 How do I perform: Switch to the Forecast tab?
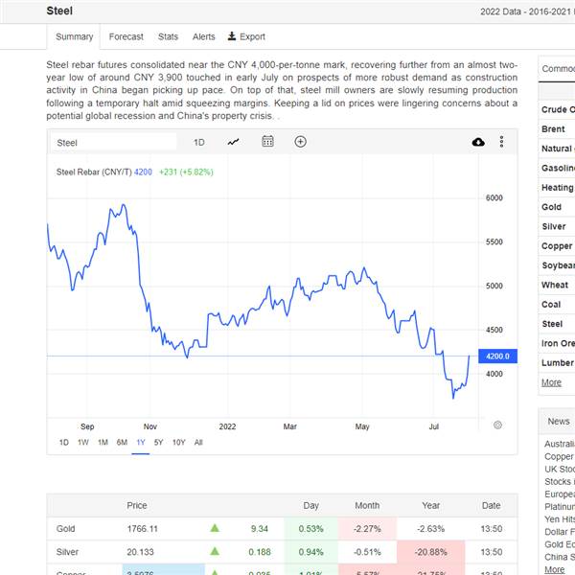click(126, 36)
